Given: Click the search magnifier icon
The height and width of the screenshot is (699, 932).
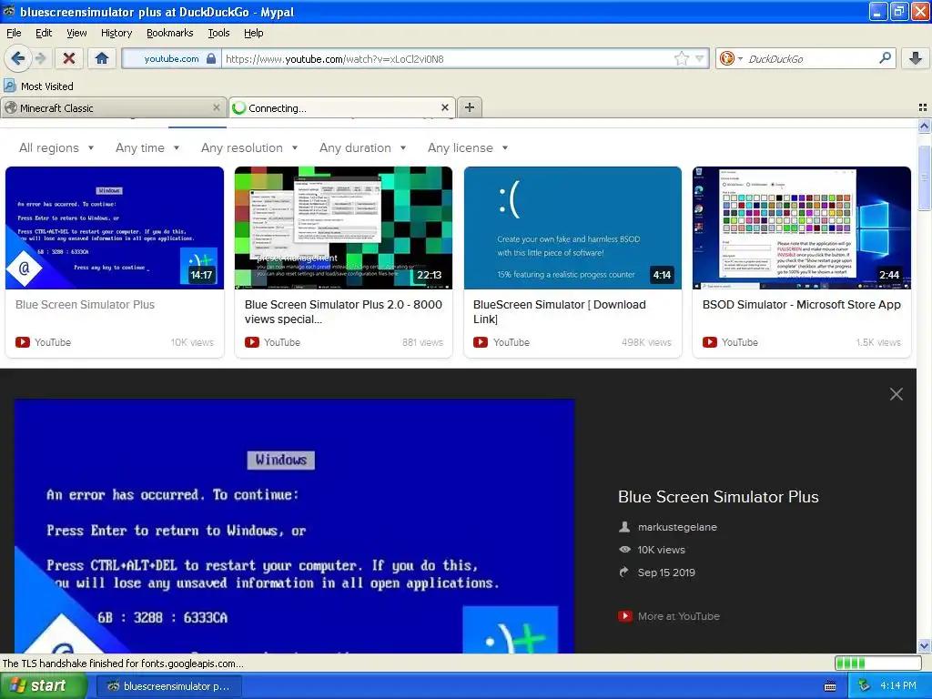Looking at the screenshot, I should pyautogui.click(x=885, y=57).
